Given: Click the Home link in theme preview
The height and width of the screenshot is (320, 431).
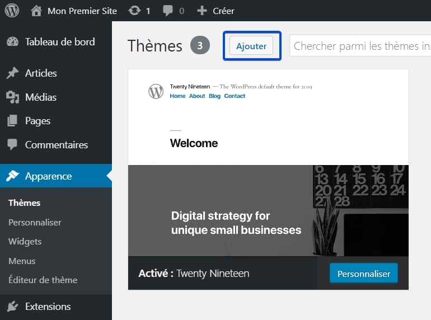Looking at the screenshot, I should 177,96.
